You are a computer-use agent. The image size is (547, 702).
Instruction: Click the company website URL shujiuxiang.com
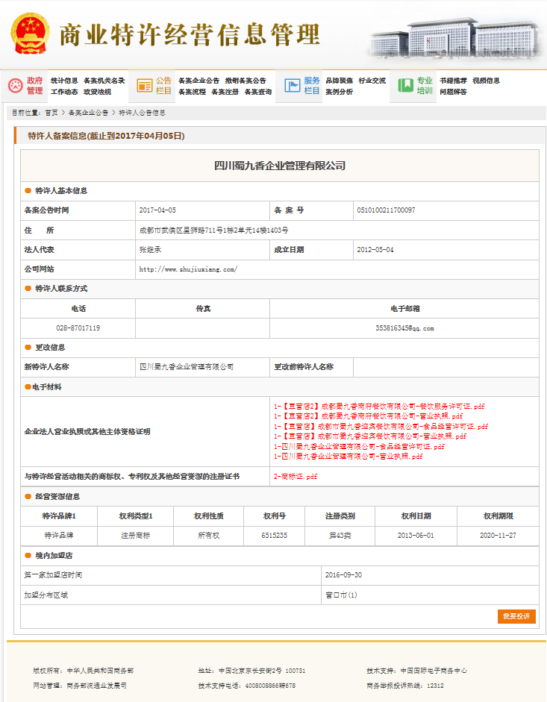coord(188,269)
